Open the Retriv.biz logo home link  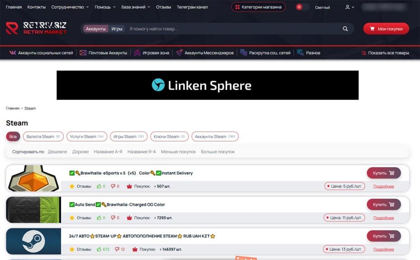tap(36, 28)
